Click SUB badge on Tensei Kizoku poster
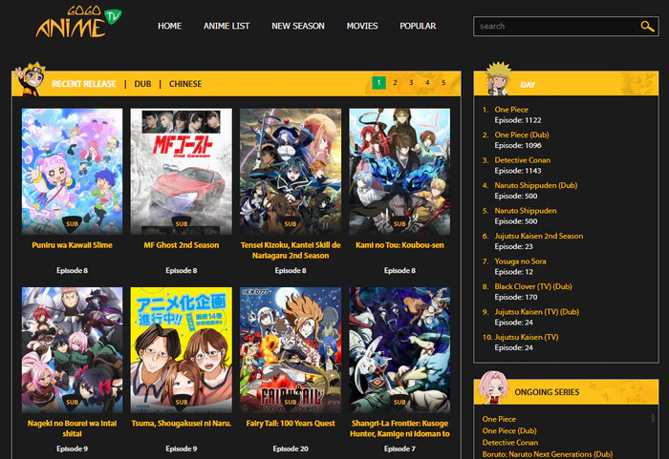669x459 pixels. tap(291, 223)
